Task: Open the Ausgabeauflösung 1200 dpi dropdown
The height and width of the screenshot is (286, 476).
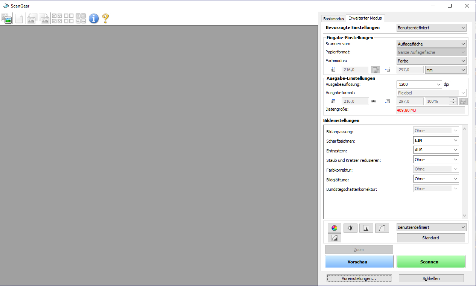Action: point(419,85)
